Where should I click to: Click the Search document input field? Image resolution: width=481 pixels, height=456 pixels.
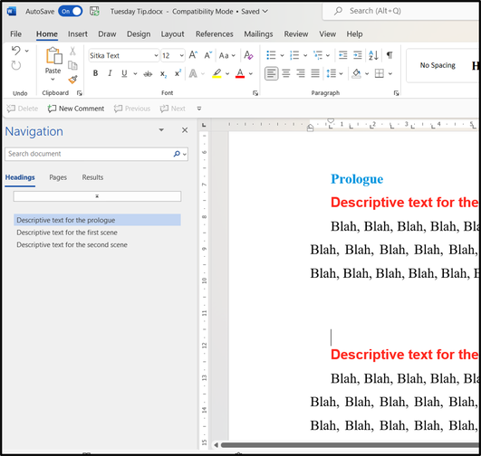(x=90, y=154)
